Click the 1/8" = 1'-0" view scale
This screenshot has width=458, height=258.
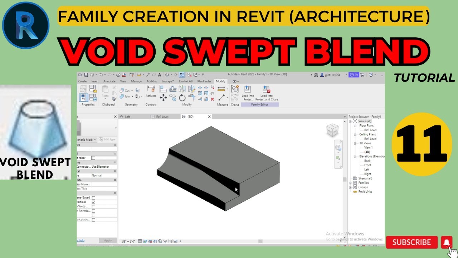tap(128, 241)
